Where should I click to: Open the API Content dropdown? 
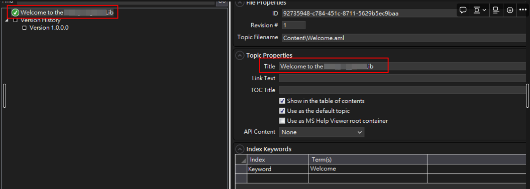click(322, 132)
